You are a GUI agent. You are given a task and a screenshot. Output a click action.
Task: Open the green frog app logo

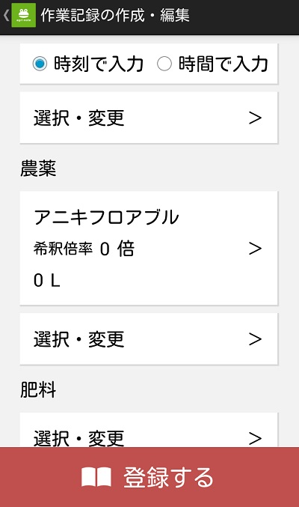[24, 15]
